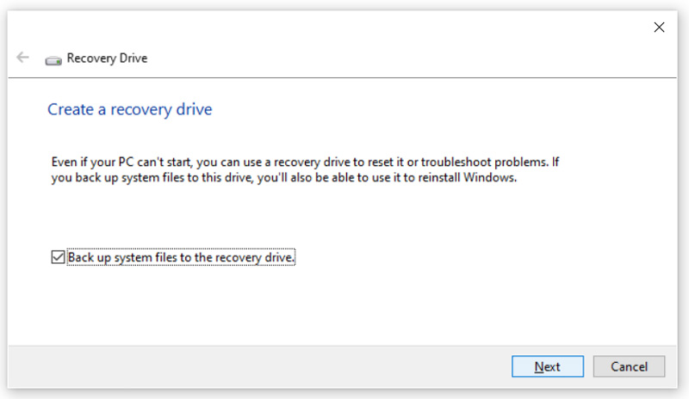This screenshot has height=399, width=689.
Task: Click the horizontal divider line under the header
Action: (x=344, y=77)
